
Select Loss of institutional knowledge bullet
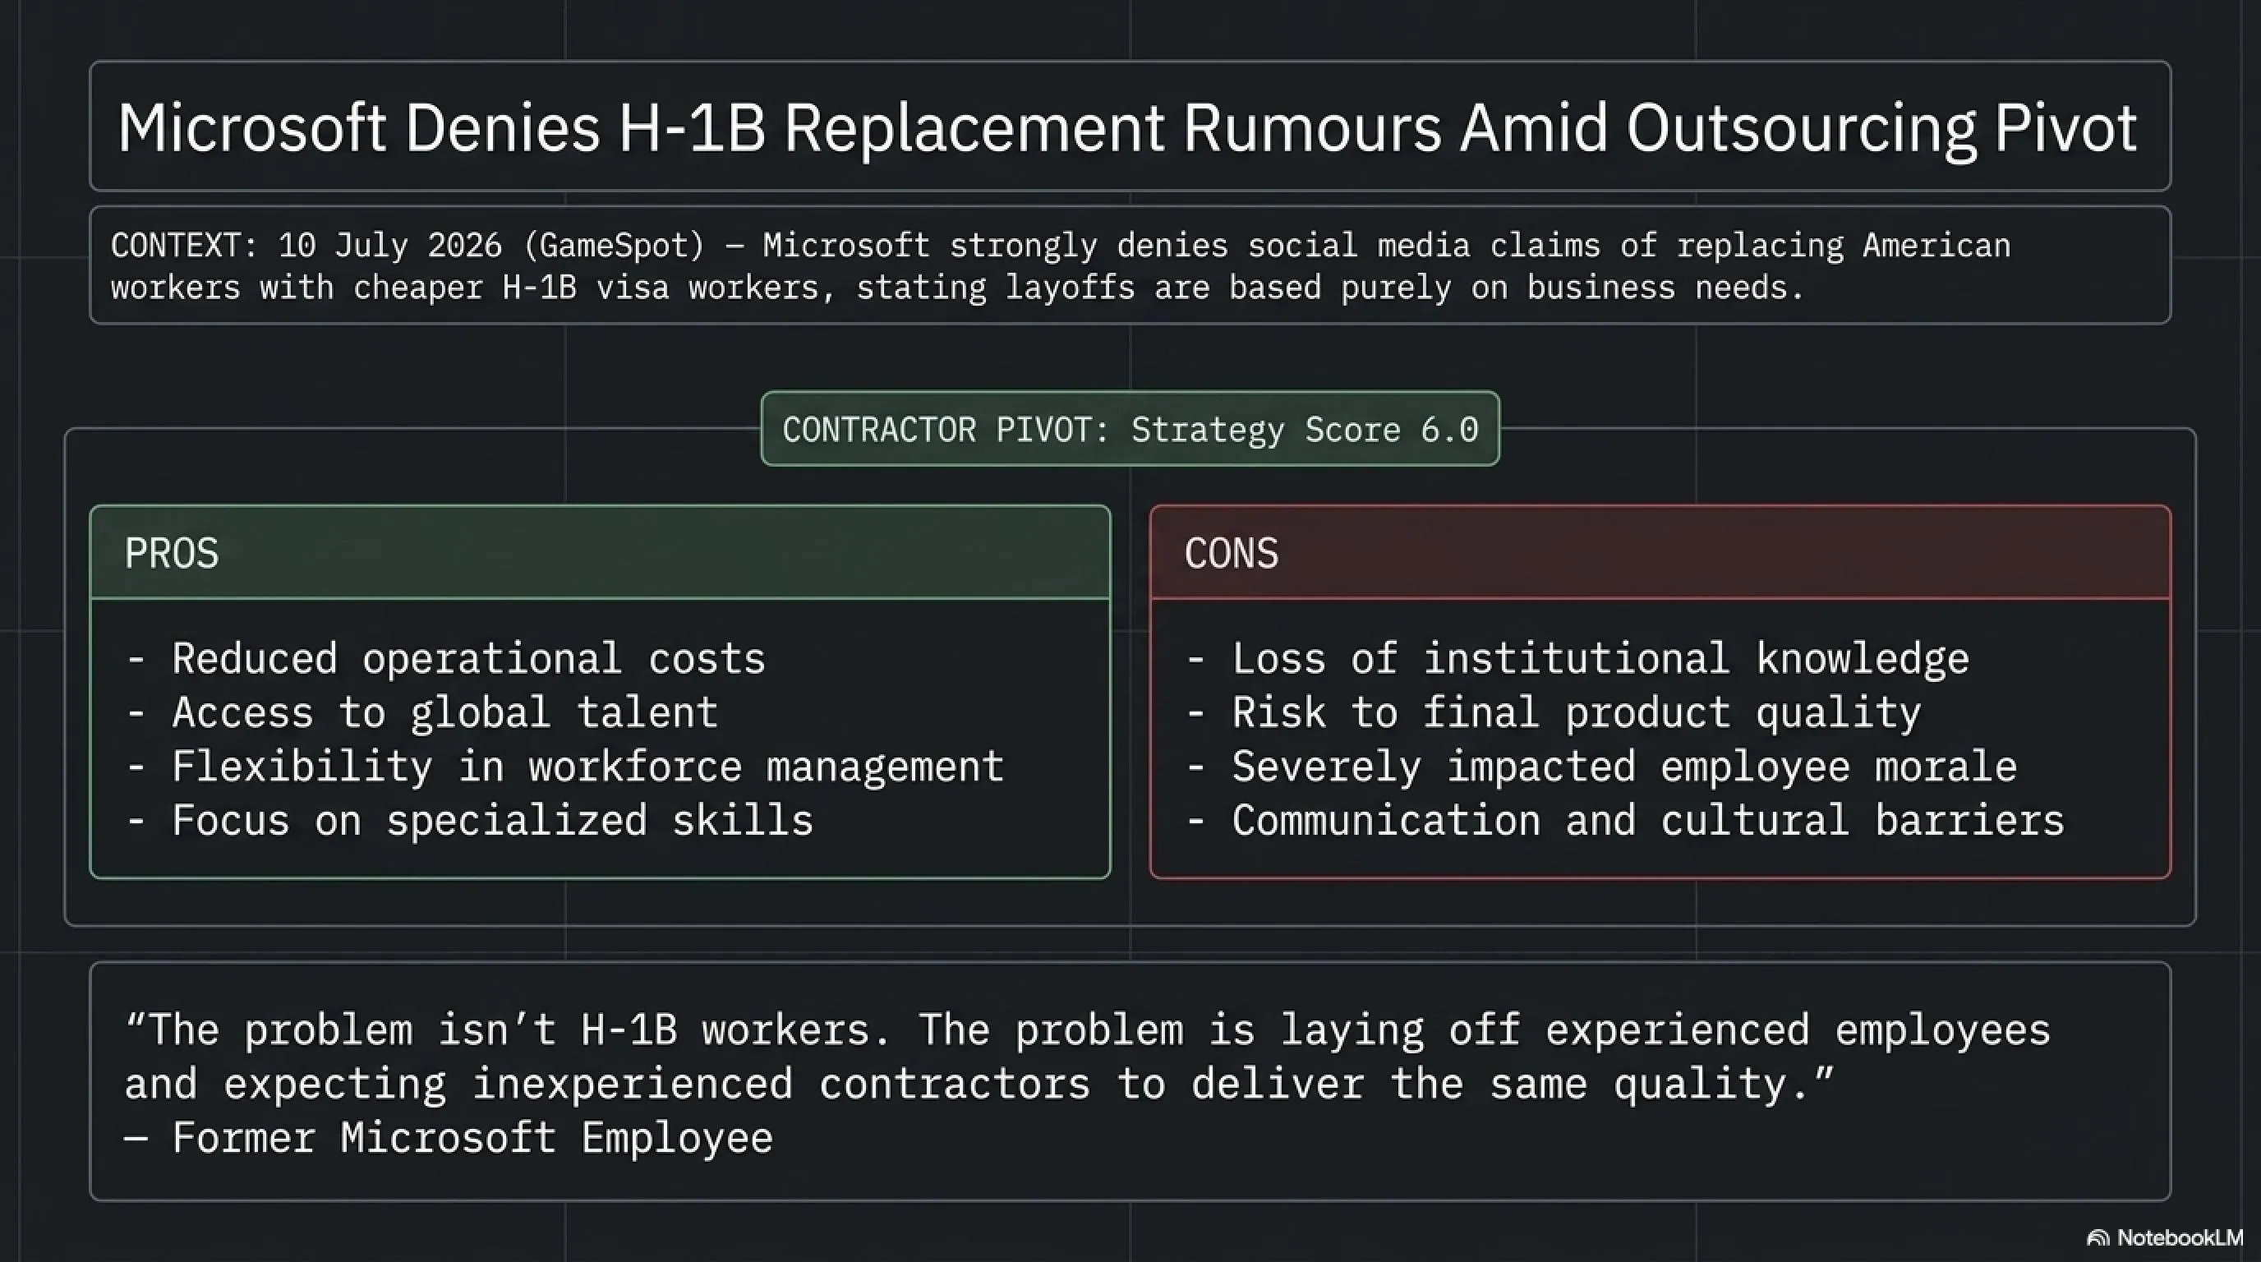(x=1577, y=659)
